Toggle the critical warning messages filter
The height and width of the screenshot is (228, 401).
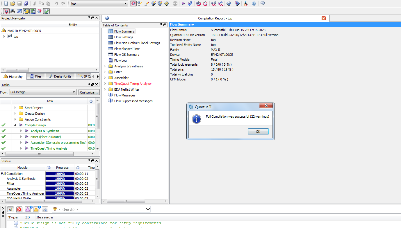point(28,209)
